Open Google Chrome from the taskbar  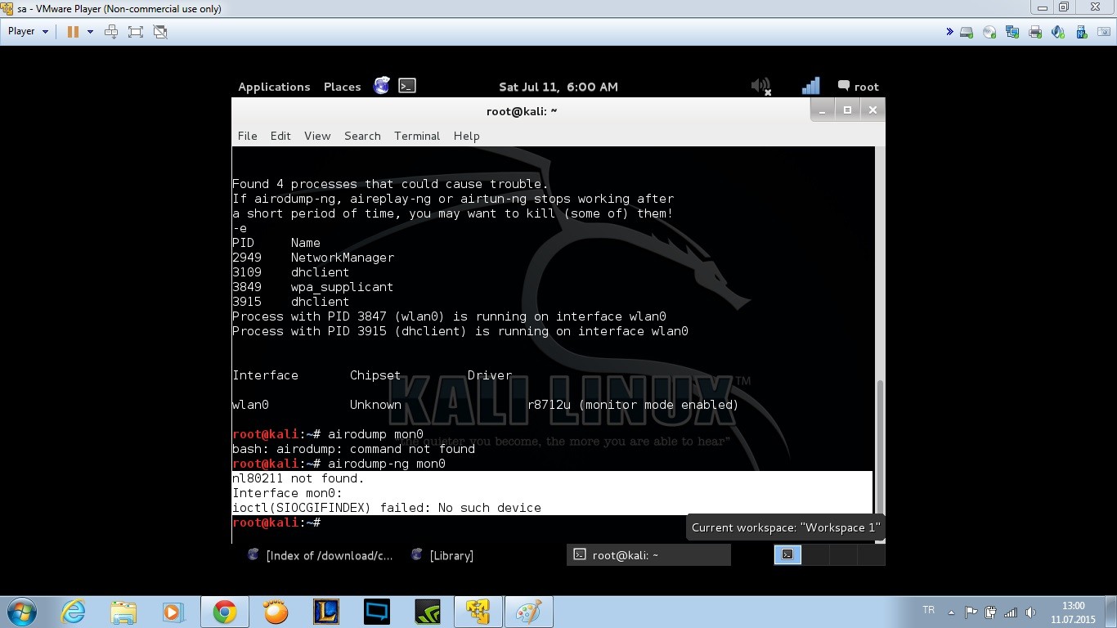click(x=225, y=612)
